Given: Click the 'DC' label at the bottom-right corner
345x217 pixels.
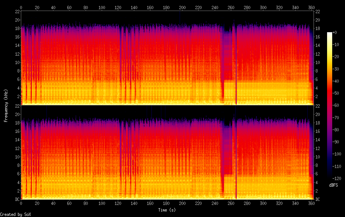Looking at the screenshot, I should pyautogui.click(x=318, y=199).
